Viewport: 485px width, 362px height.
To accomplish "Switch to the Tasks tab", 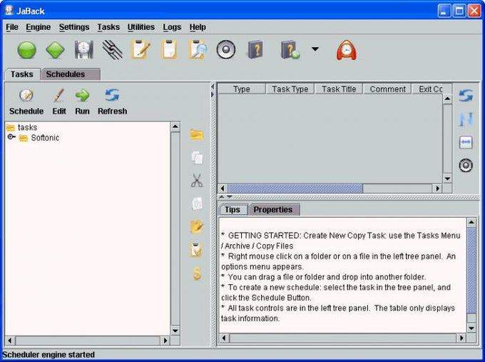I will (22, 74).
